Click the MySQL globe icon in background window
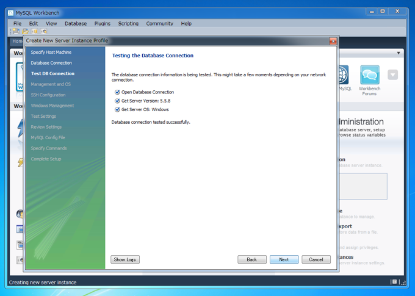This screenshot has width=415, height=296. tap(344, 75)
